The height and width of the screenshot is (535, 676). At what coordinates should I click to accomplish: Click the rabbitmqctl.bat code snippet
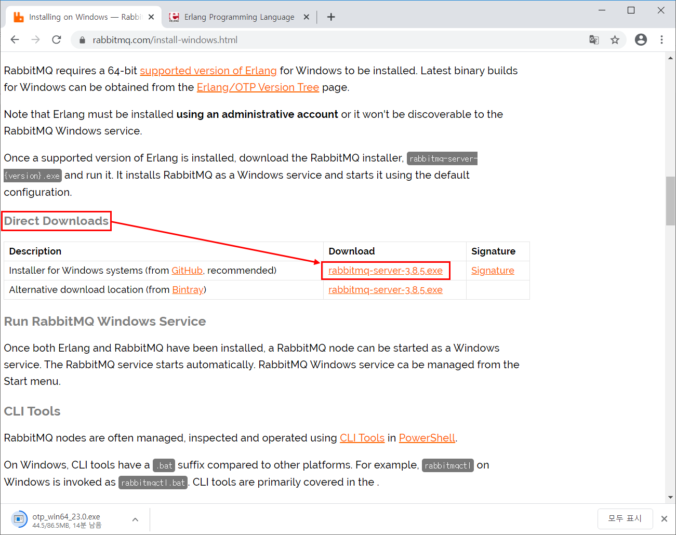(153, 483)
